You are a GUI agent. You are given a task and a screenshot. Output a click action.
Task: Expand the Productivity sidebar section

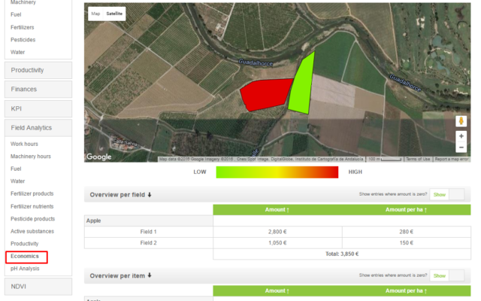tap(38, 70)
